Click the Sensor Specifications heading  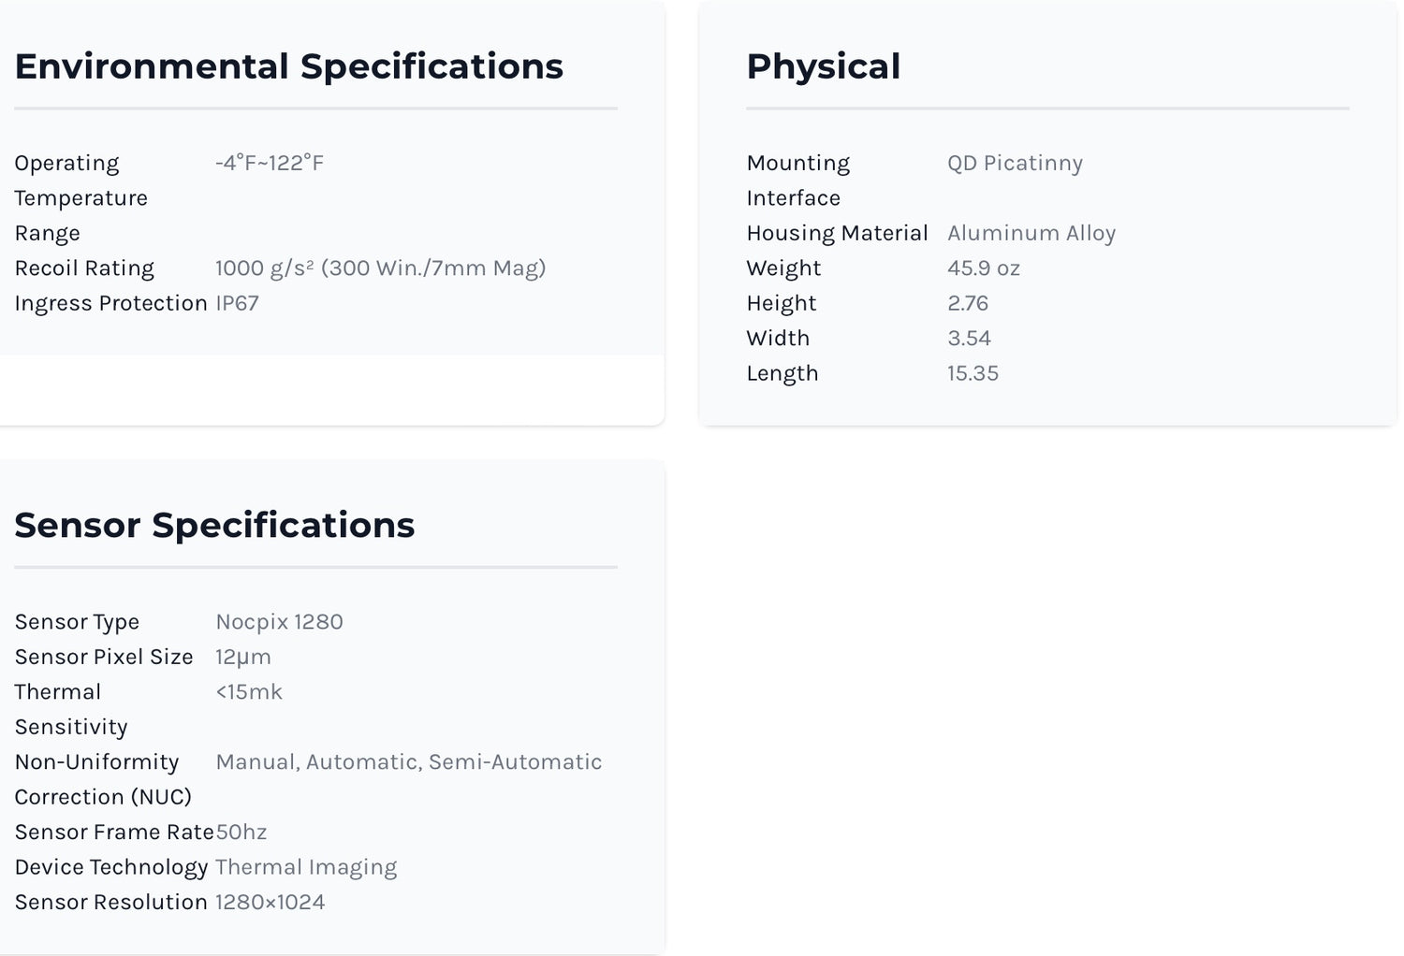214,525
